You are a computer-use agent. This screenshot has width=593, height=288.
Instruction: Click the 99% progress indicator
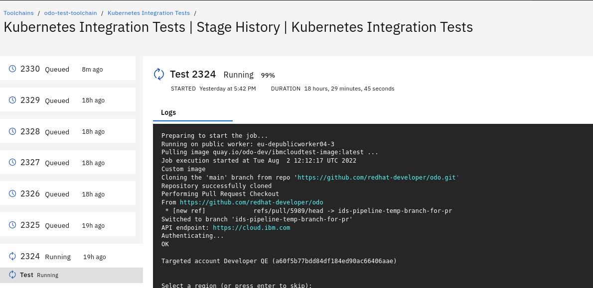click(x=268, y=75)
